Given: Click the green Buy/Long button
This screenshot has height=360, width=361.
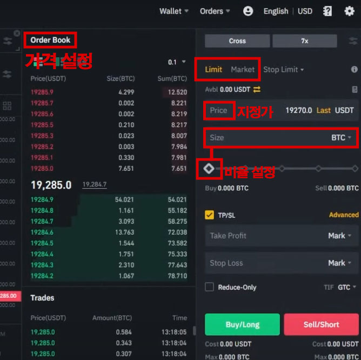Looking at the screenshot, I should click(242, 324).
